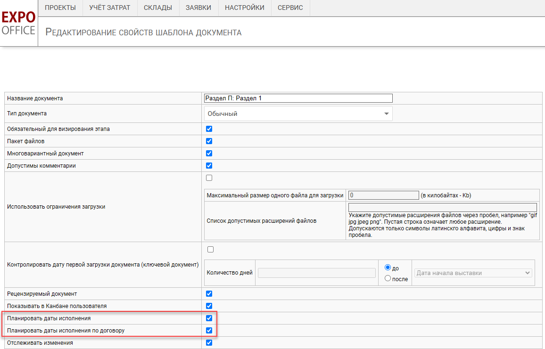The width and height of the screenshot is (545, 349).
Task: Open the Дата начала выставки dropdown
Action: pos(473,273)
